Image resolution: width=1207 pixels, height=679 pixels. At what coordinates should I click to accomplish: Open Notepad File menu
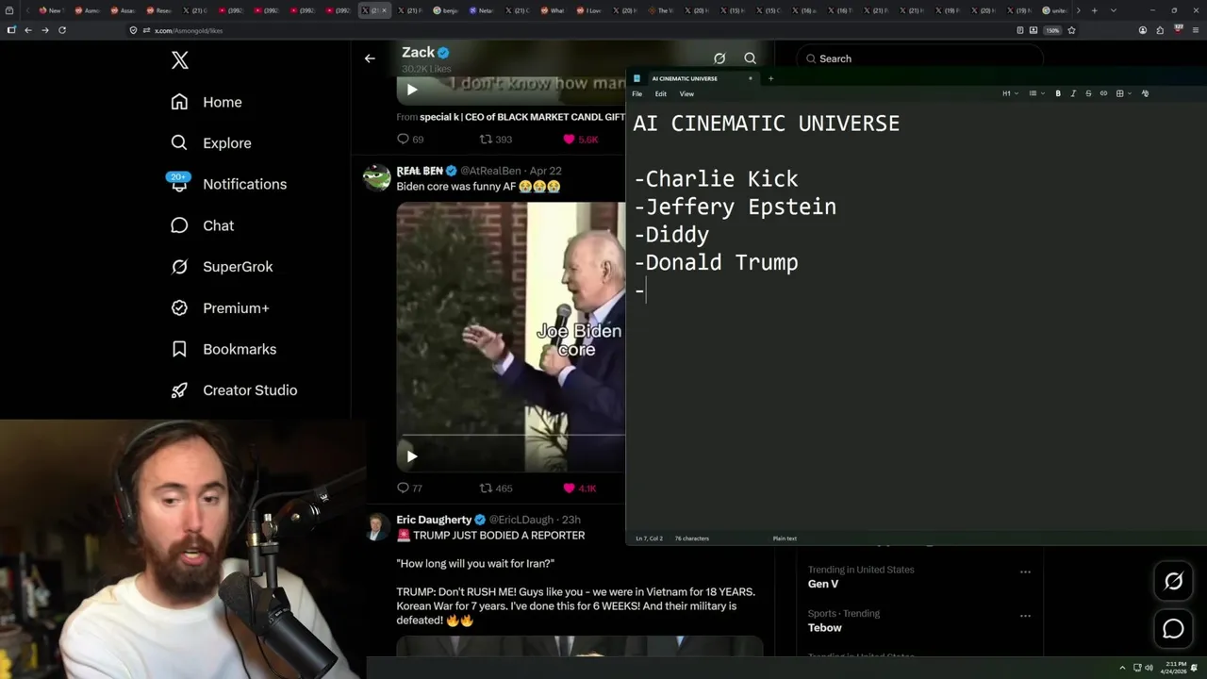[637, 93]
